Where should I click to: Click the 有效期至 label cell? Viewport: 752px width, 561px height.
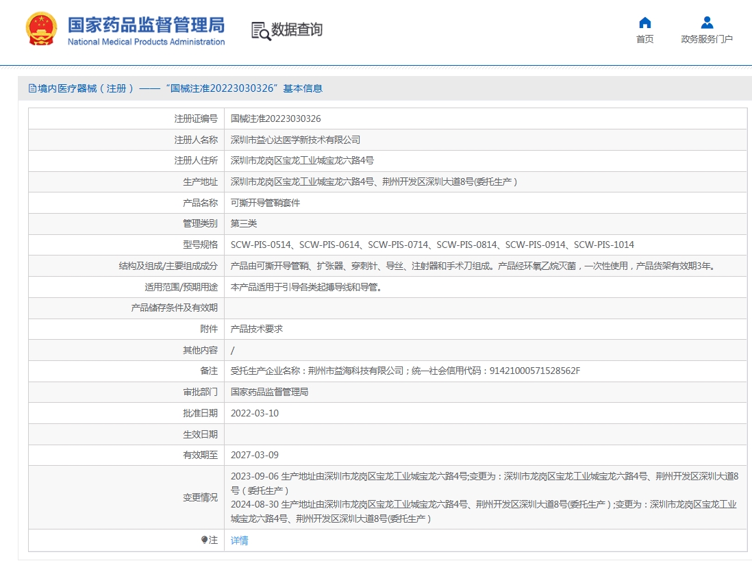pyautogui.click(x=127, y=455)
